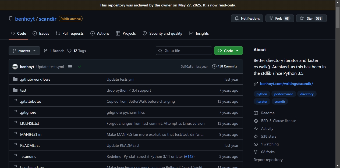This screenshot has width=340, height=168.
Task: Open commit hash 5d10a3b
Action: 187,67
